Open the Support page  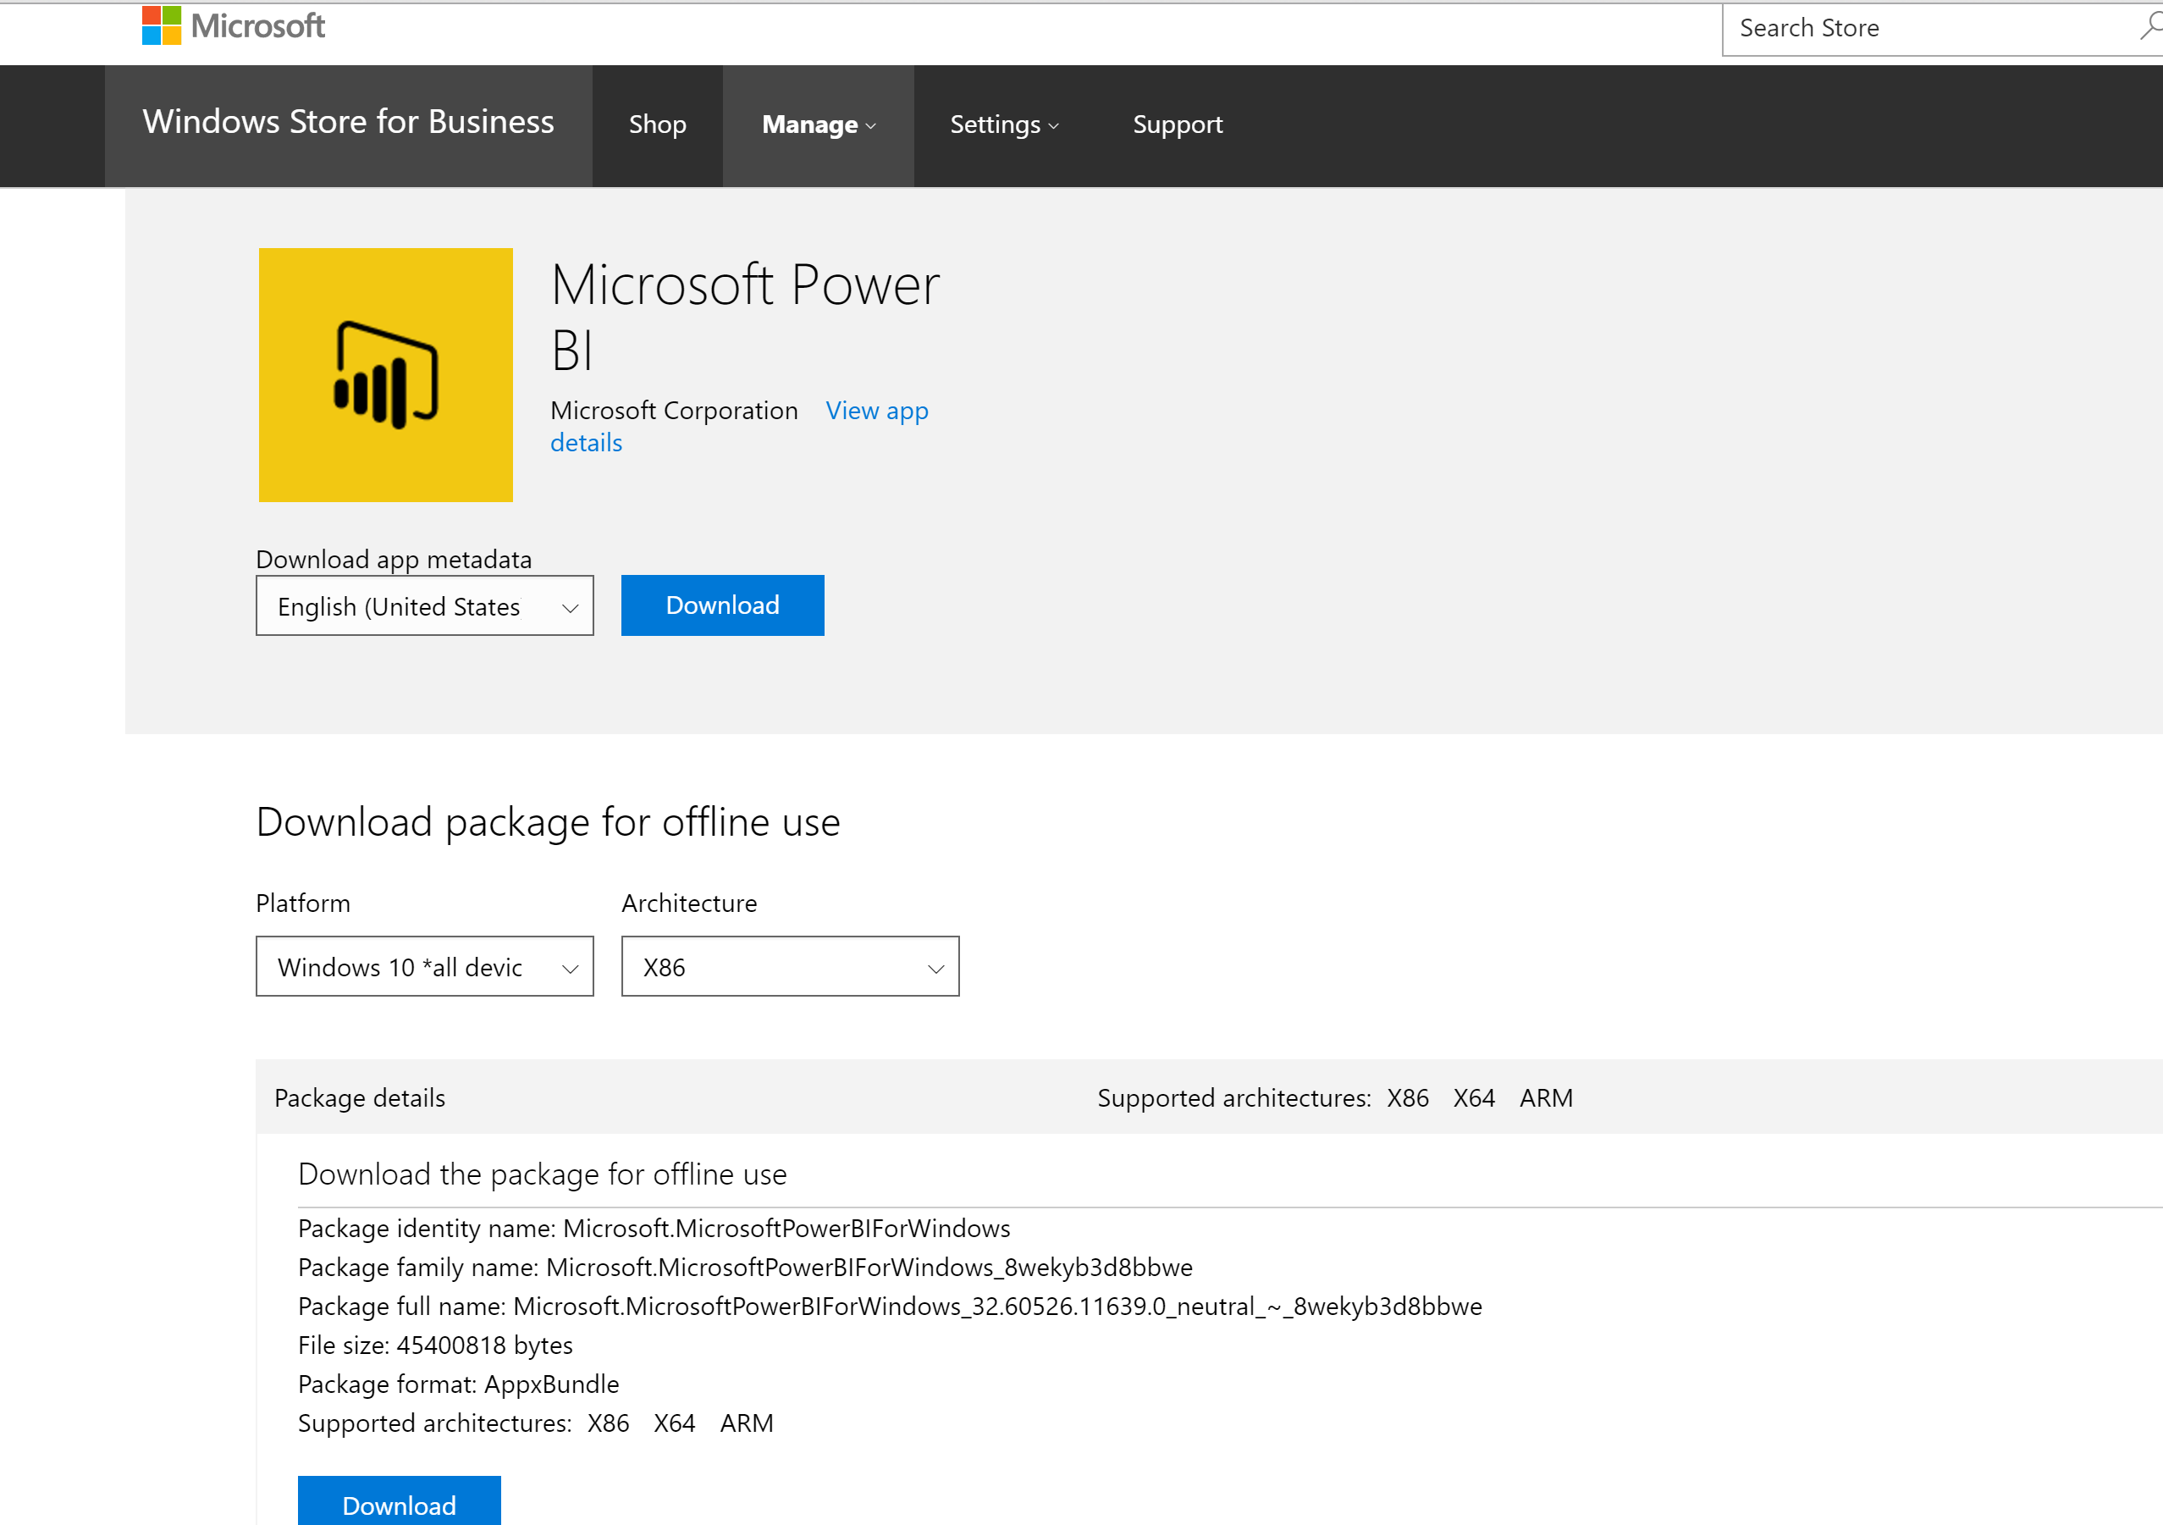point(1178,124)
